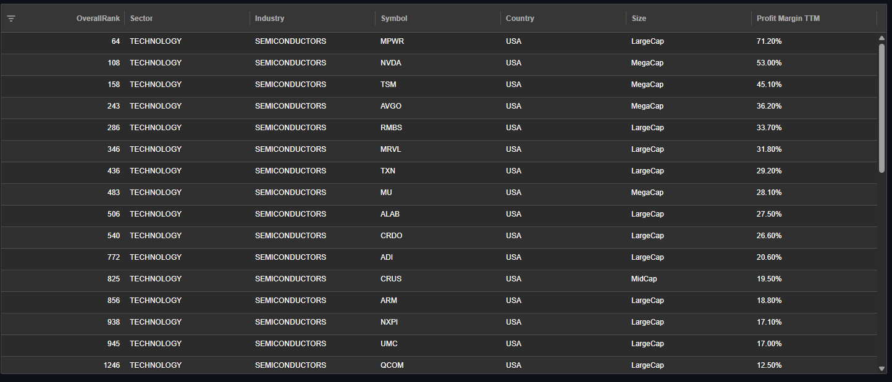Click the 26.60% profit margin value

tap(769, 236)
